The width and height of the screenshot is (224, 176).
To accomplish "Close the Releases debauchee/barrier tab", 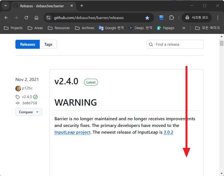I will point(72,6).
